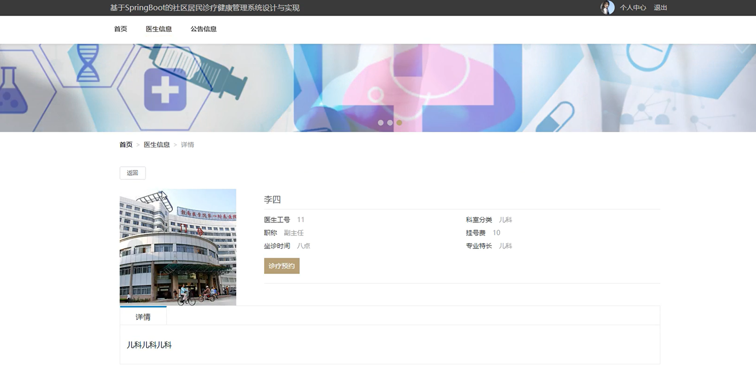Screen dimensions: 756x366
Task: Select the first banner carousel dot
Action: [x=381, y=123]
